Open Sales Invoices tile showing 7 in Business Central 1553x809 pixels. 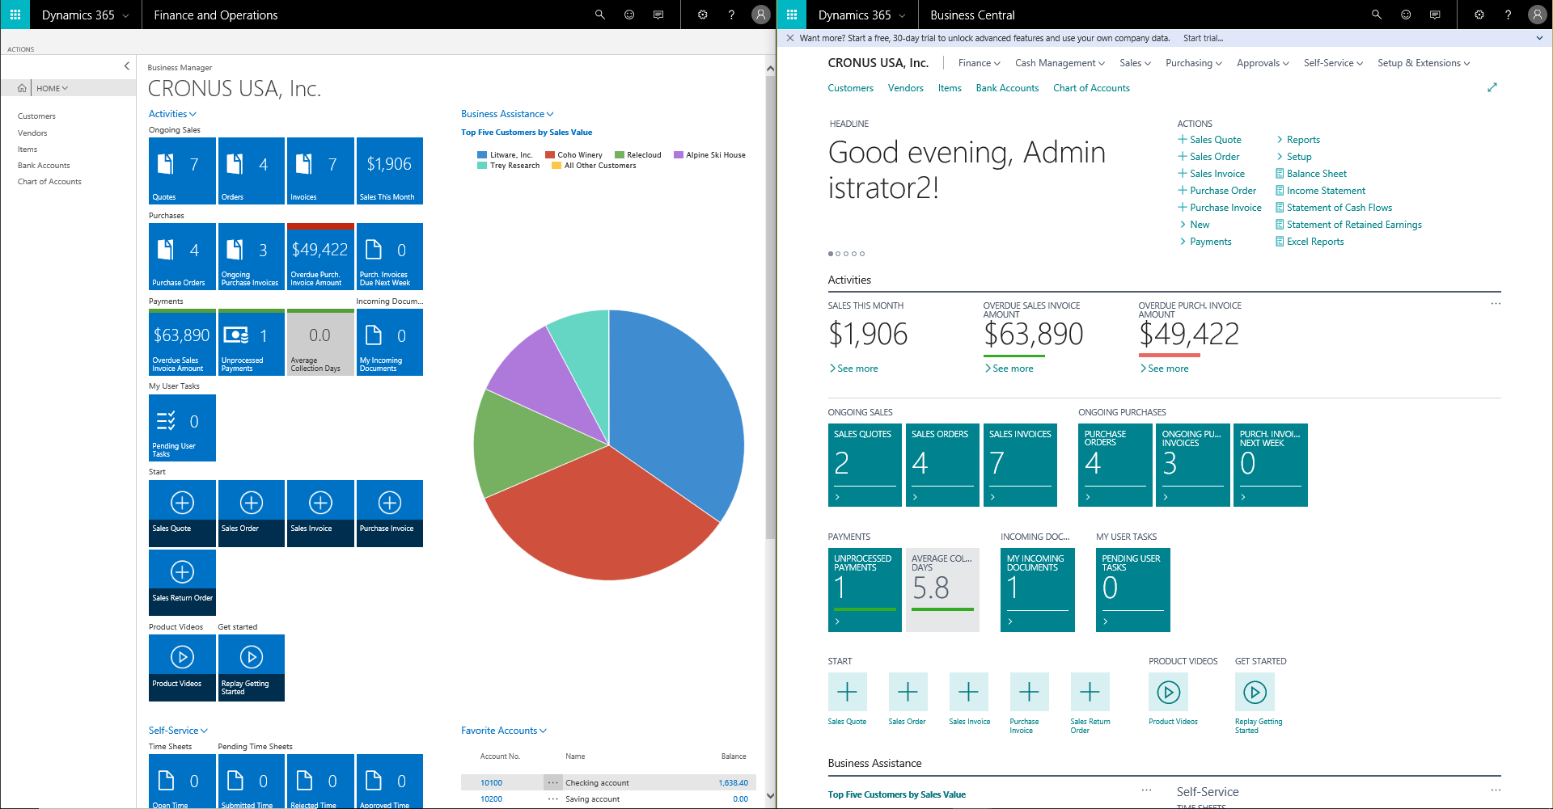pos(1020,466)
